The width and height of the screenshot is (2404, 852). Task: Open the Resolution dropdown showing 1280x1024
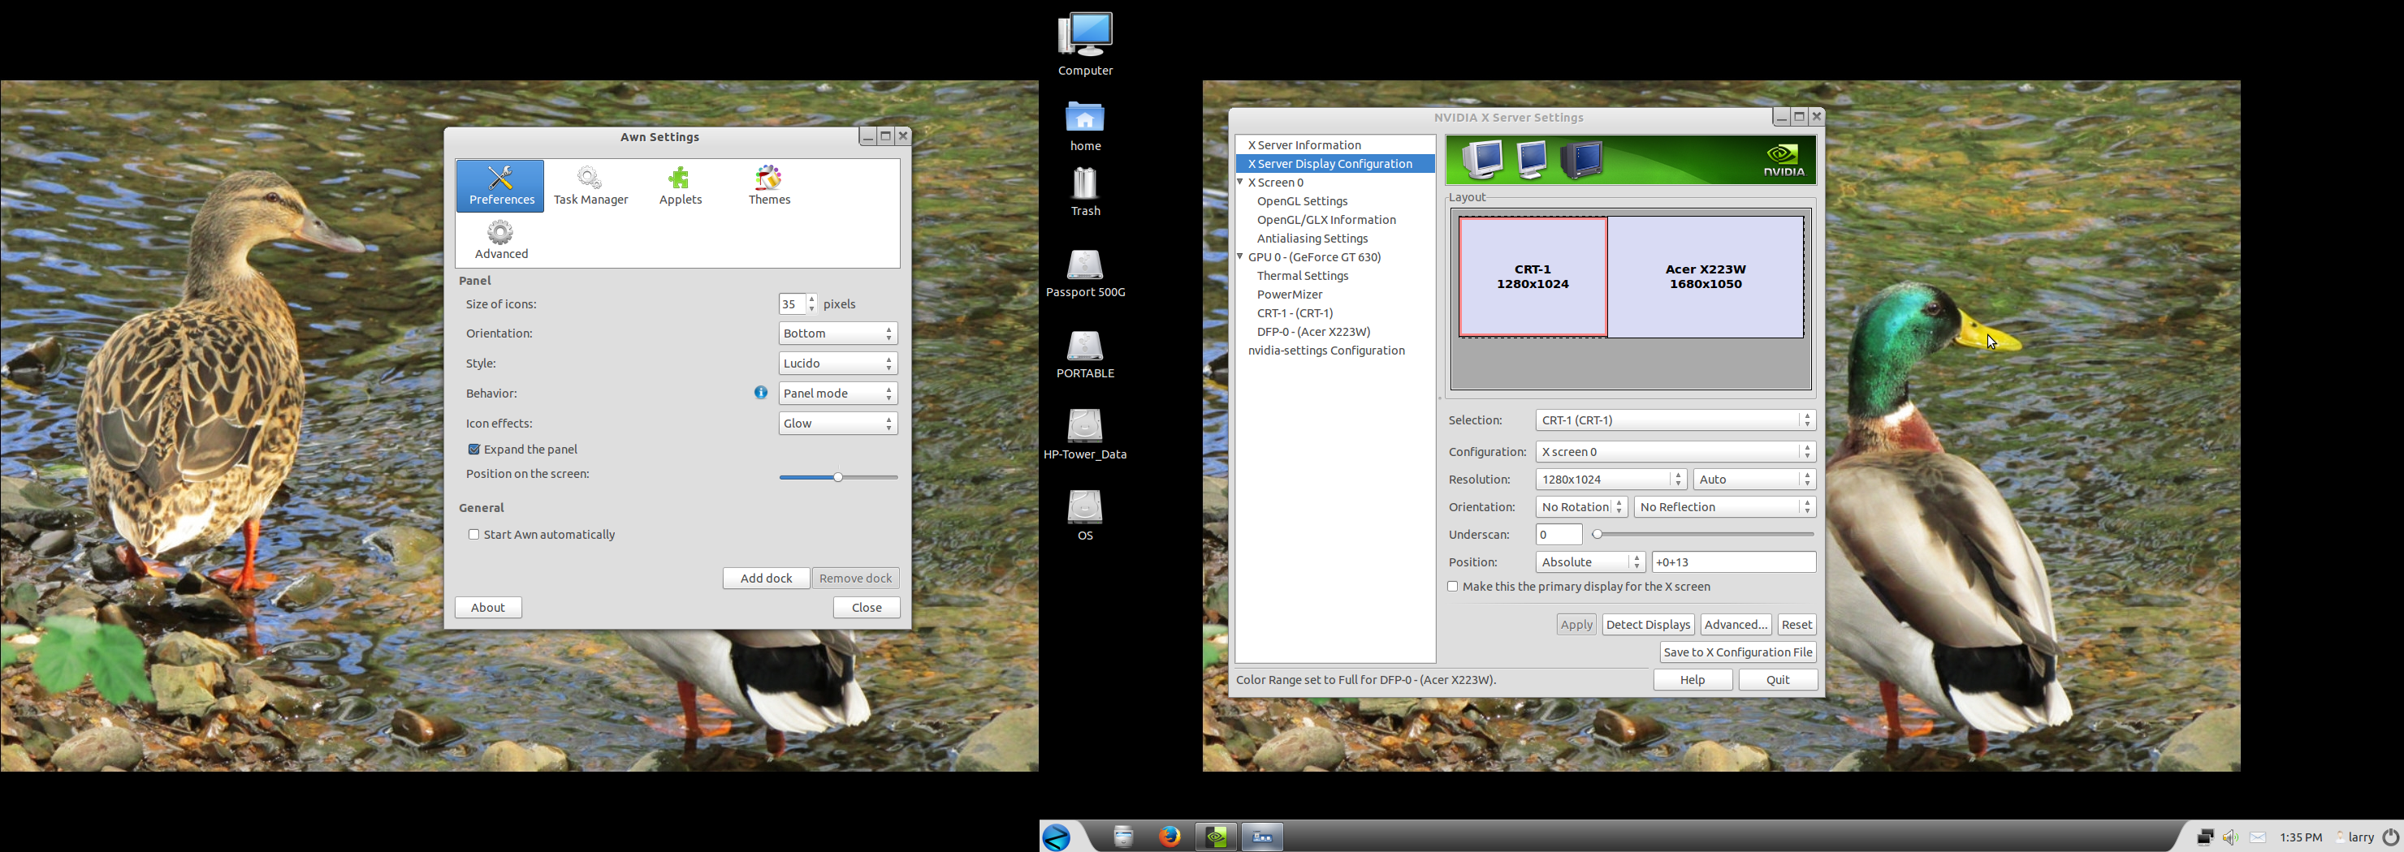1610,479
